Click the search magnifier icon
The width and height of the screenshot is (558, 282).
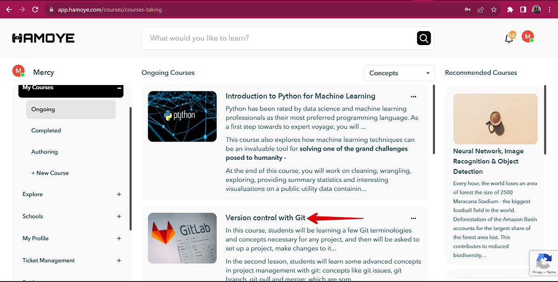click(423, 38)
